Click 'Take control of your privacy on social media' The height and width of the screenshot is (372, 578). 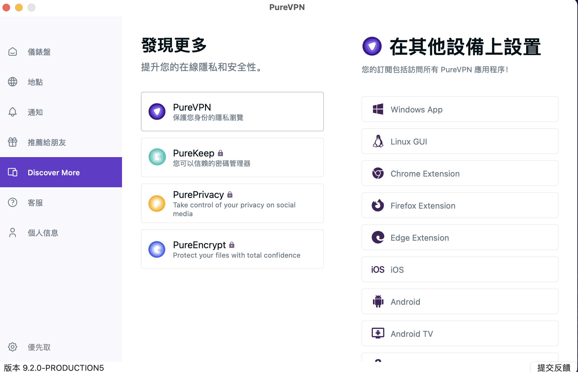click(x=234, y=209)
